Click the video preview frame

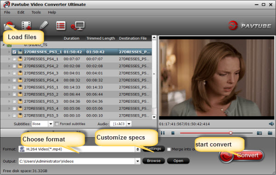pyautogui.click(x=216, y=78)
